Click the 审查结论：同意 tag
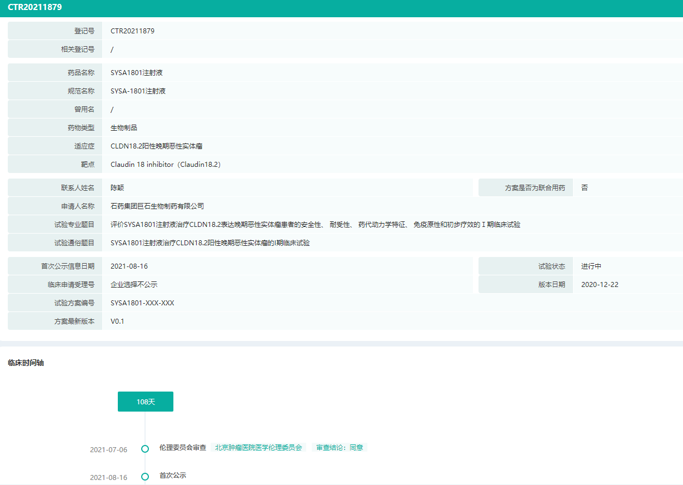This screenshot has width=683, height=485. click(x=340, y=448)
